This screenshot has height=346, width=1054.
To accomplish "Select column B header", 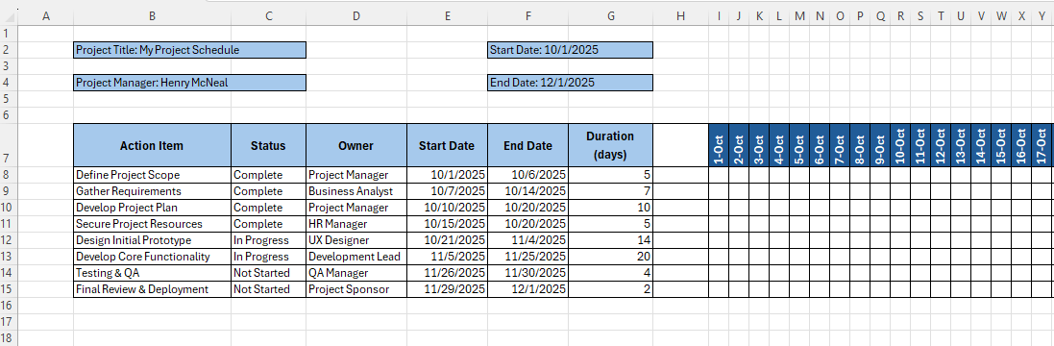I will [x=152, y=16].
